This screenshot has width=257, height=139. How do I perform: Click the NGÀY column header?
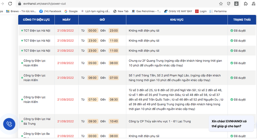[x=67, y=20]
